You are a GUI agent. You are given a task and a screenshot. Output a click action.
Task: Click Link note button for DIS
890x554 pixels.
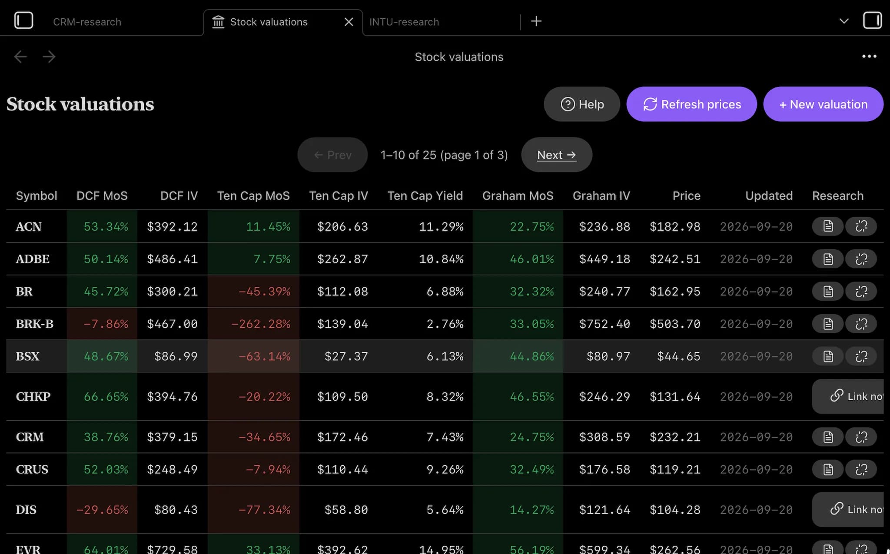tap(848, 509)
